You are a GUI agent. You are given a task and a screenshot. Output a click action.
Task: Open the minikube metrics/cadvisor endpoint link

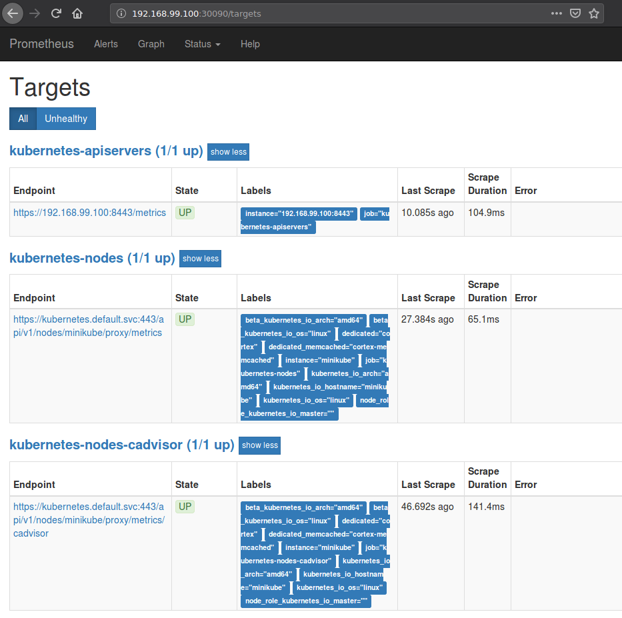click(x=89, y=520)
